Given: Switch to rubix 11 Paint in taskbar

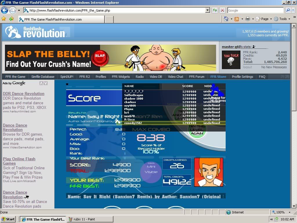Looking at the screenshot, I should click(83, 219).
